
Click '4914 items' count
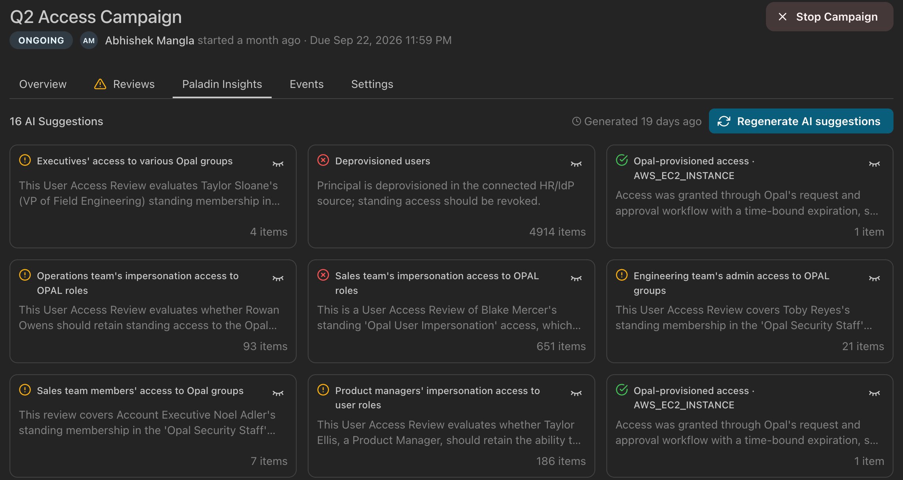tap(558, 232)
